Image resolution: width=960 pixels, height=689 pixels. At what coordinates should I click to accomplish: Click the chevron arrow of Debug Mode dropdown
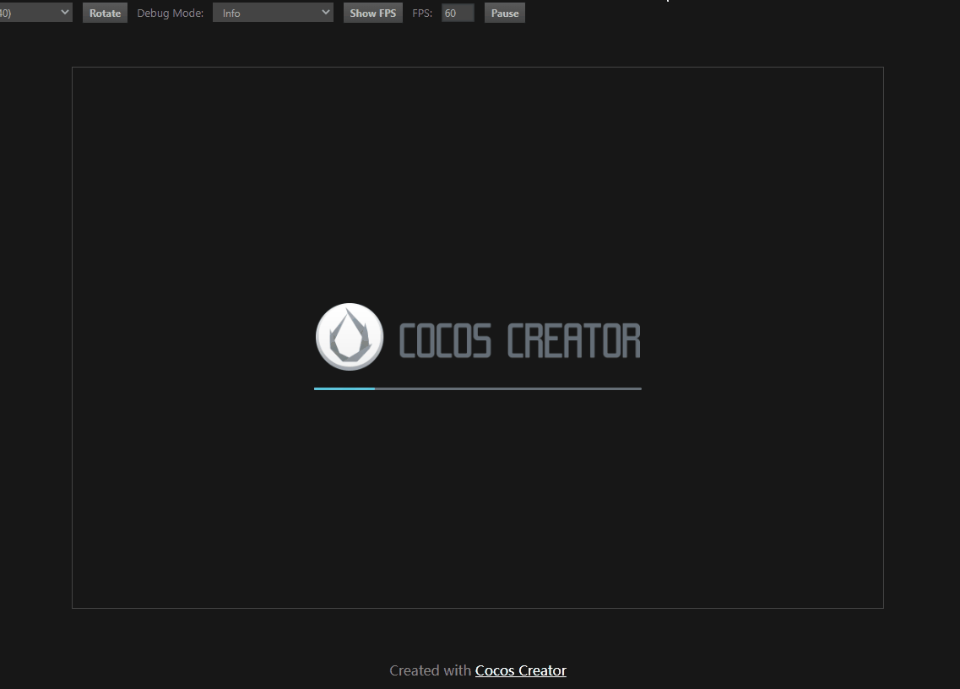point(326,13)
